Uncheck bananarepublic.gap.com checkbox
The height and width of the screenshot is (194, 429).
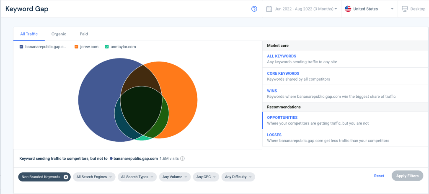click(x=21, y=47)
